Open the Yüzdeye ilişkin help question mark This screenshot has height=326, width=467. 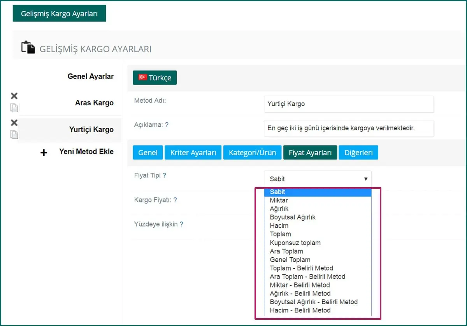point(181,224)
